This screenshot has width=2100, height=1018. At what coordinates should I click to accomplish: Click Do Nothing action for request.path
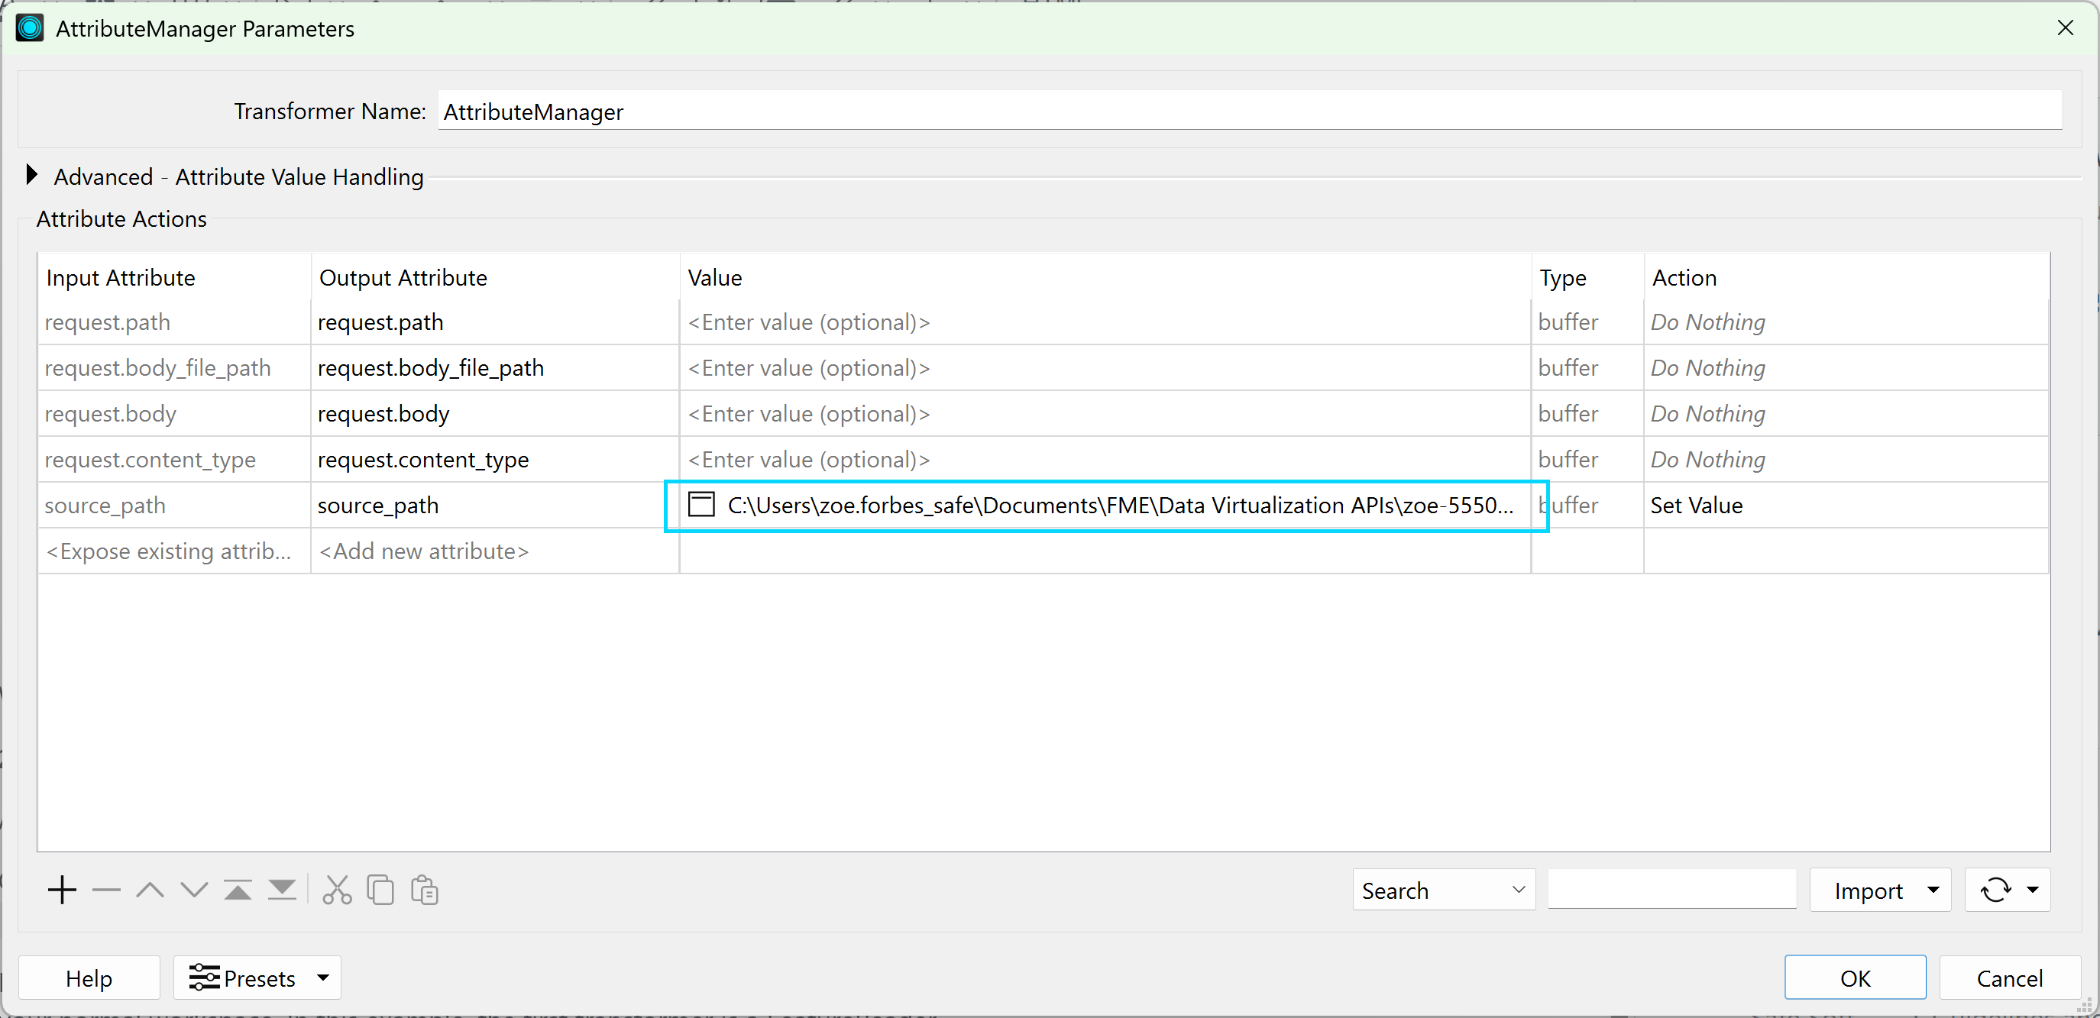pos(1846,322)
